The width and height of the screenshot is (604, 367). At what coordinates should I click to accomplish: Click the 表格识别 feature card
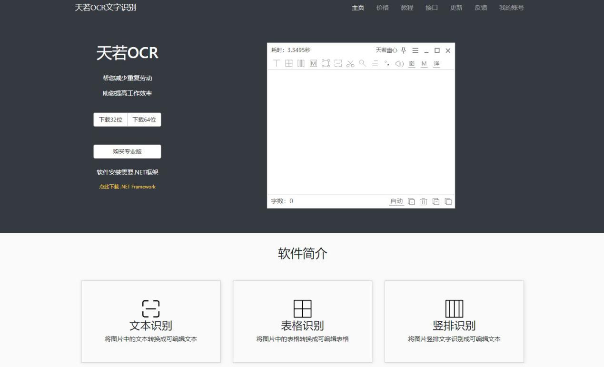coord(302,321)
